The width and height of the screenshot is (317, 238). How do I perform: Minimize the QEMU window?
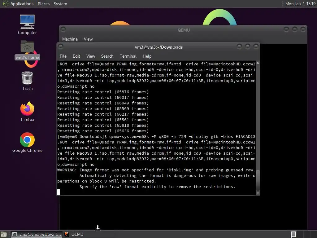click(x=286, y=29)
